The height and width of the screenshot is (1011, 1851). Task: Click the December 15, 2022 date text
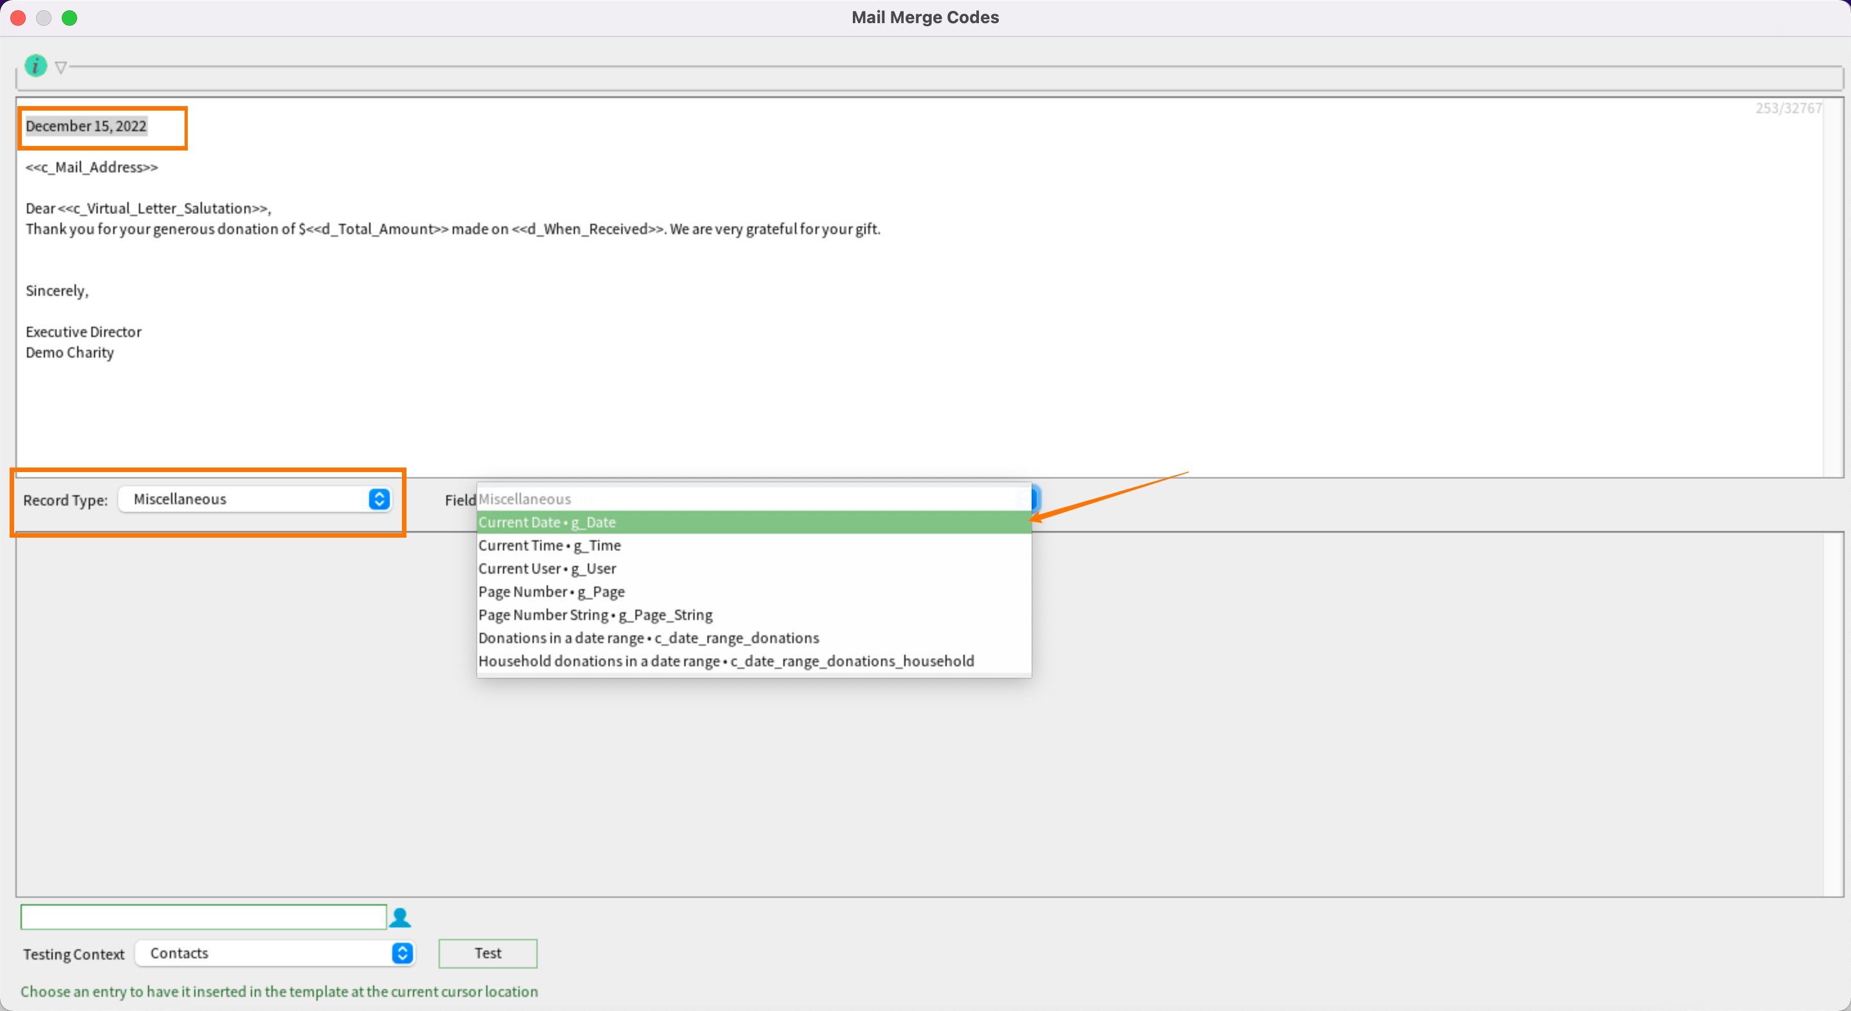[86, 126]
